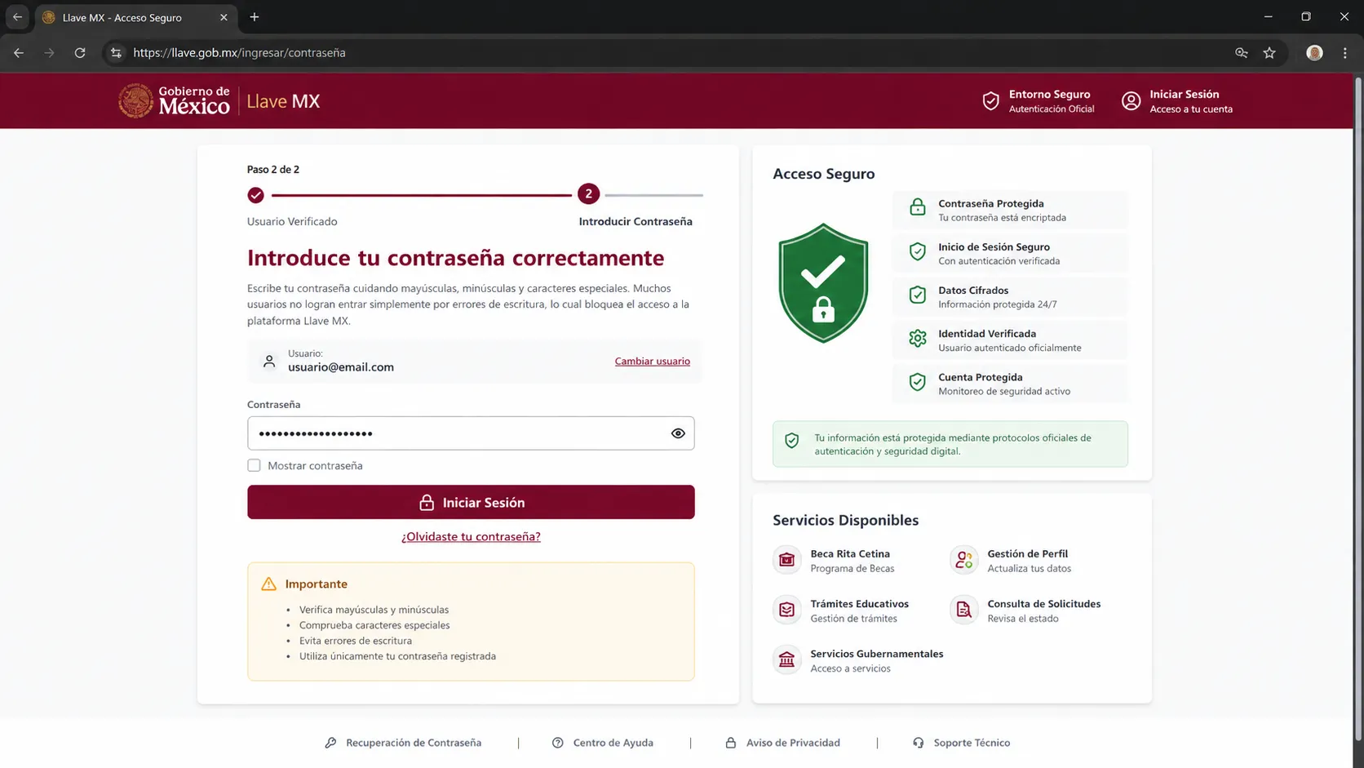Enable the Mostrar contraseña checkbox
Screen dimensions: 1364x768
(x=254, y=465)
